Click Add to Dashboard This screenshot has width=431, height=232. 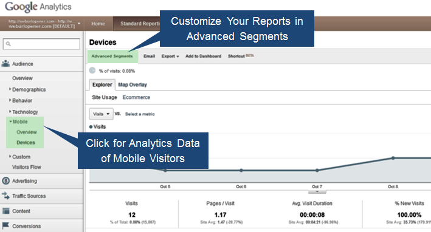[x=204, y=56]
